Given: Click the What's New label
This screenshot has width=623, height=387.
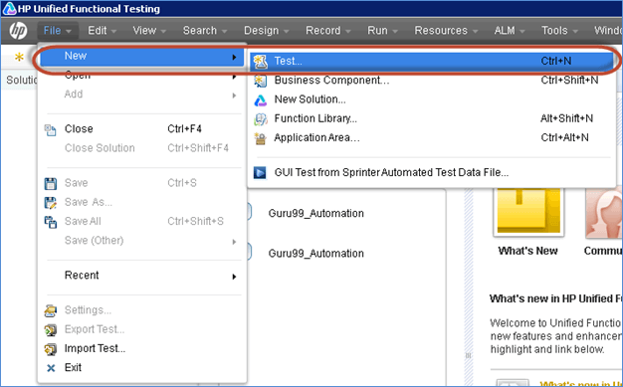Looking at the screenshot, I should coord(528,251).
